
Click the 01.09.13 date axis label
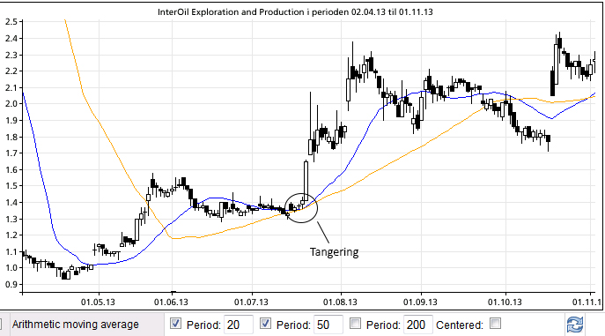pos(421,302)
